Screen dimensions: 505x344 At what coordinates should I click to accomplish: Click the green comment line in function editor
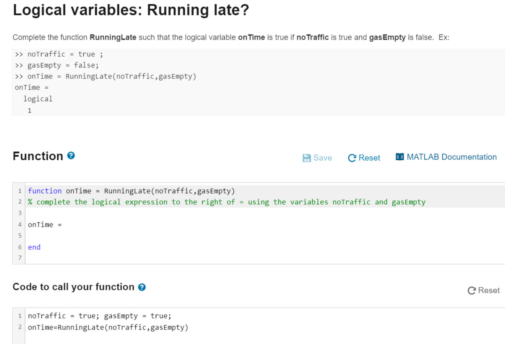[x=227, y=202]
